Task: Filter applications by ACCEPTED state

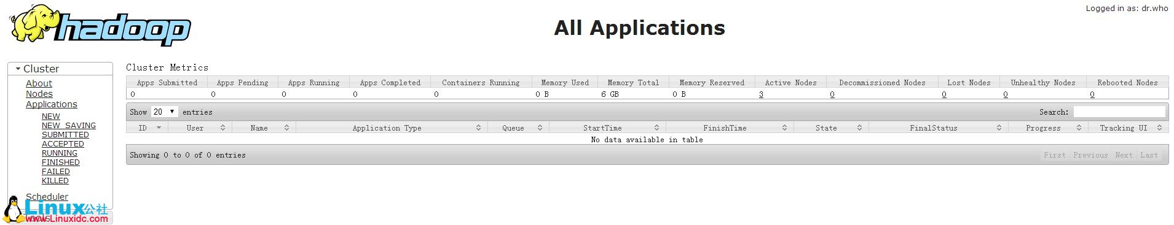Action: (63, 144)
